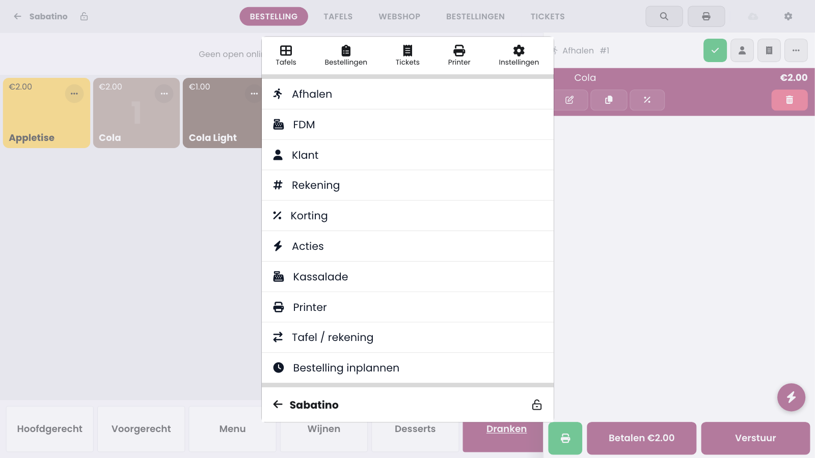The image size is (815, 458).
Task: Click Betalen €2.00 button
Action: coord(641,438)
